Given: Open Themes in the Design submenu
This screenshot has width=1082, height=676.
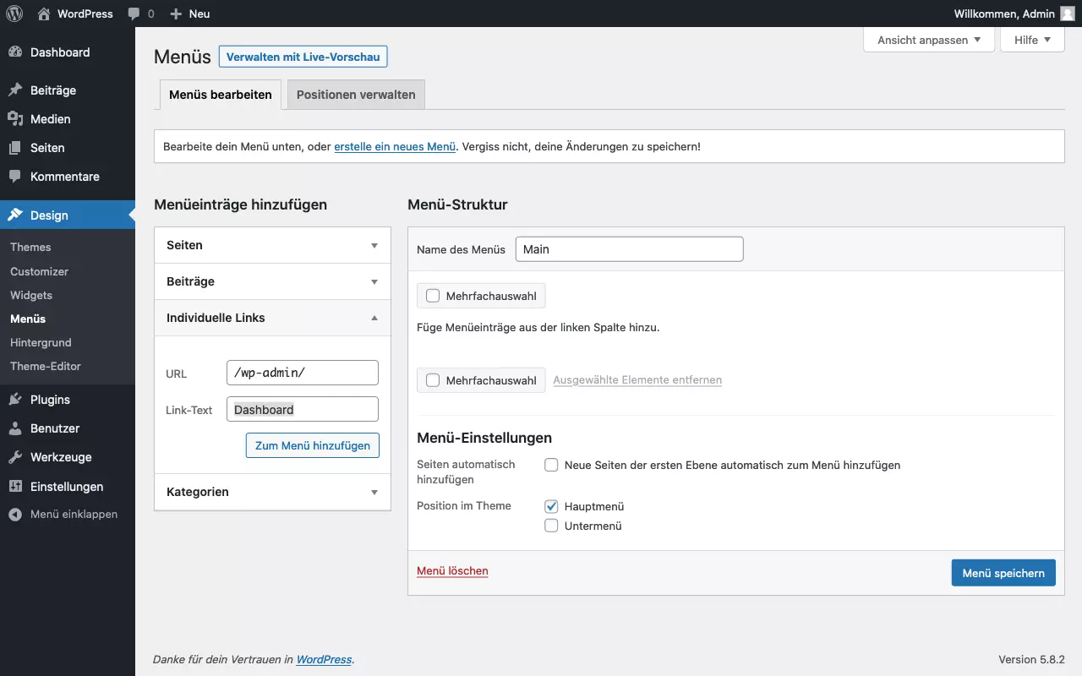Looking at the screenshot, I should click(30, 248).
